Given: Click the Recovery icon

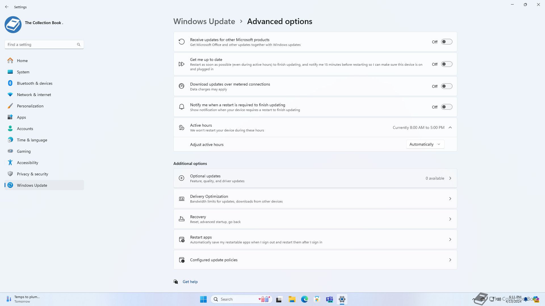Looking at the screenshot, I should coord(181,219).
